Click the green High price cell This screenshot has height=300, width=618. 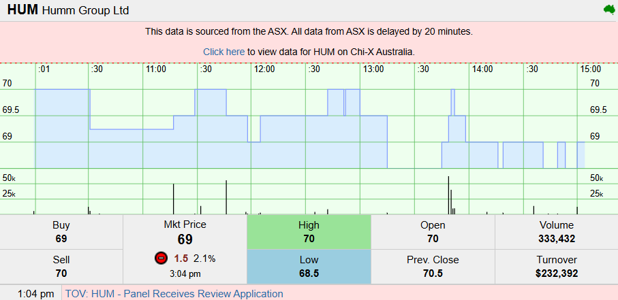[x=309, y=232]
